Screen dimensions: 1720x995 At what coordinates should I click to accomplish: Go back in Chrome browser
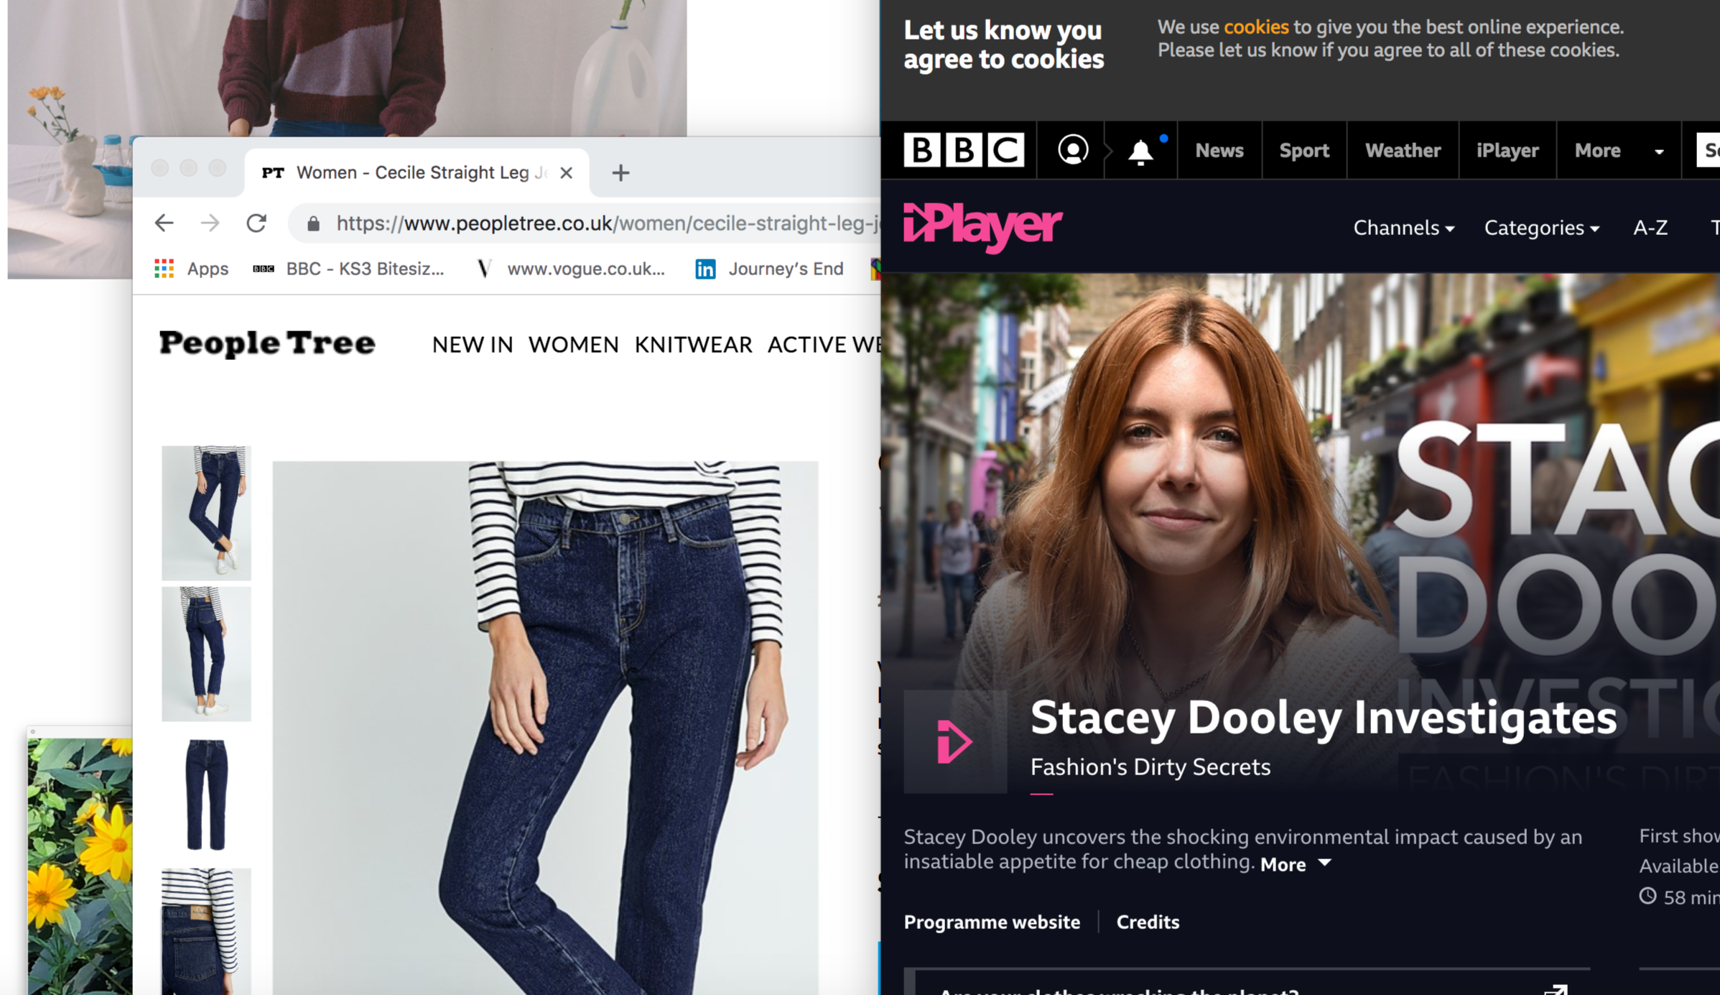tap(164, 223)
